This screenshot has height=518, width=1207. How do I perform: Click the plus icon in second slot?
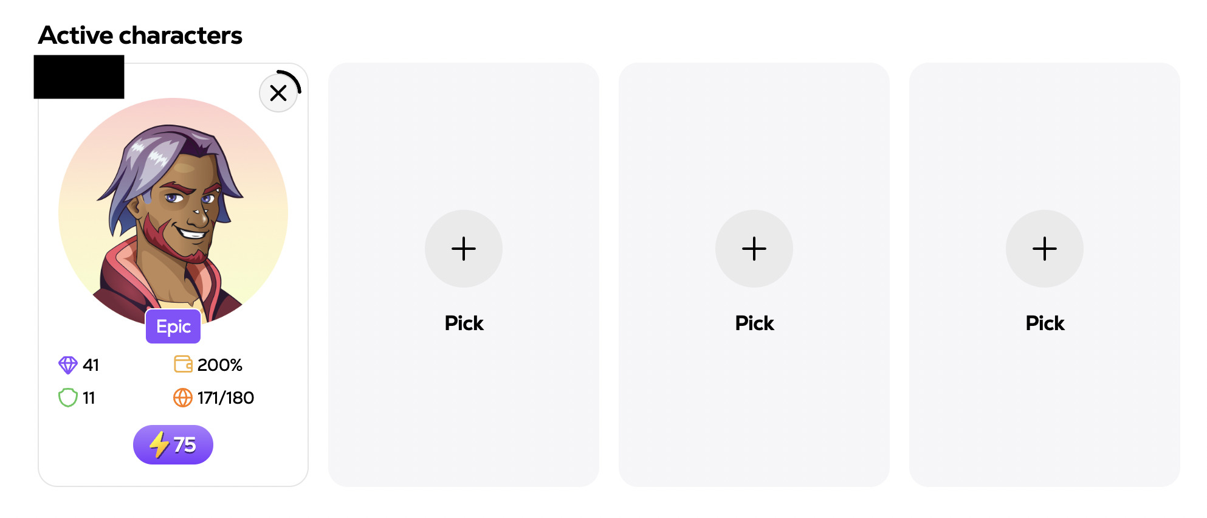pos(464,249)
